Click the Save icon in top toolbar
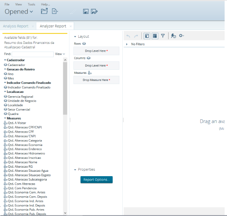The width and height of the screenshot is (227, 218). [86, 12]
